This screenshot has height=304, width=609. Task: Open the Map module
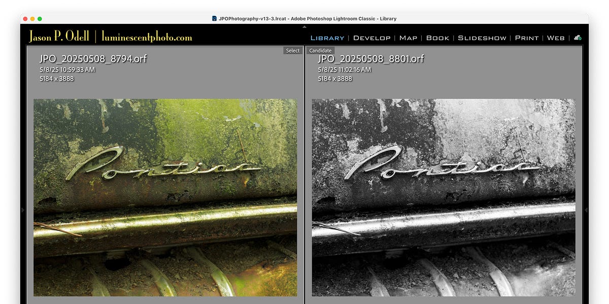coord(408,37)
